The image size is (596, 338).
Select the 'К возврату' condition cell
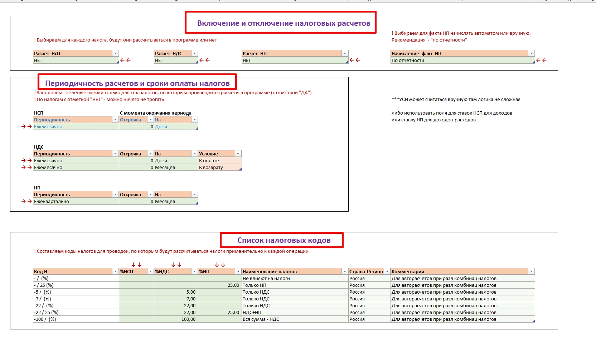click(x=220, y=167)
